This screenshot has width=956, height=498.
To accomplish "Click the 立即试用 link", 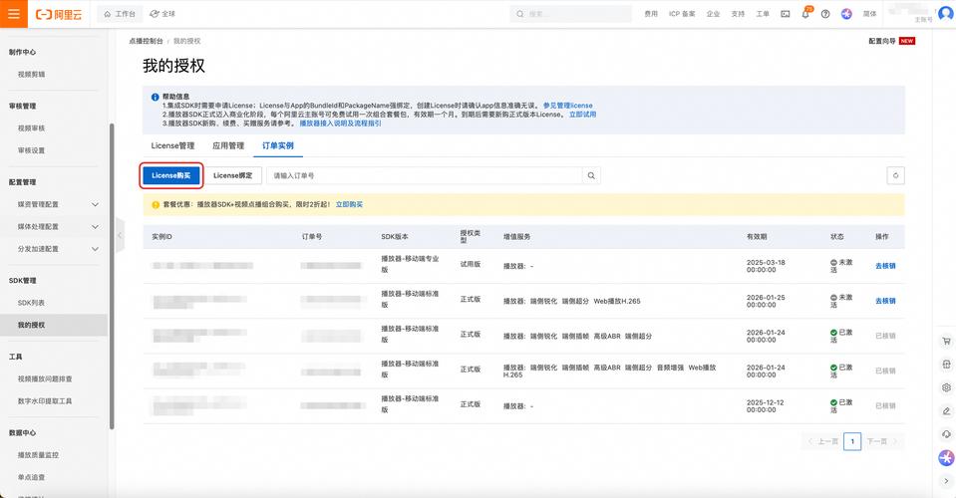I will [582, 114].
